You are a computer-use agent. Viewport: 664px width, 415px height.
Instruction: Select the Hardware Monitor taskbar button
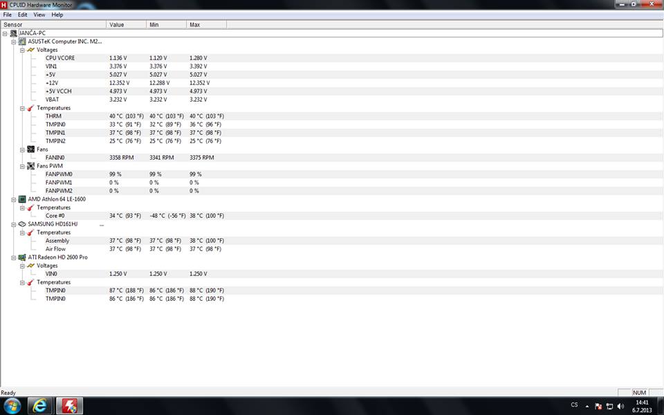69,406
